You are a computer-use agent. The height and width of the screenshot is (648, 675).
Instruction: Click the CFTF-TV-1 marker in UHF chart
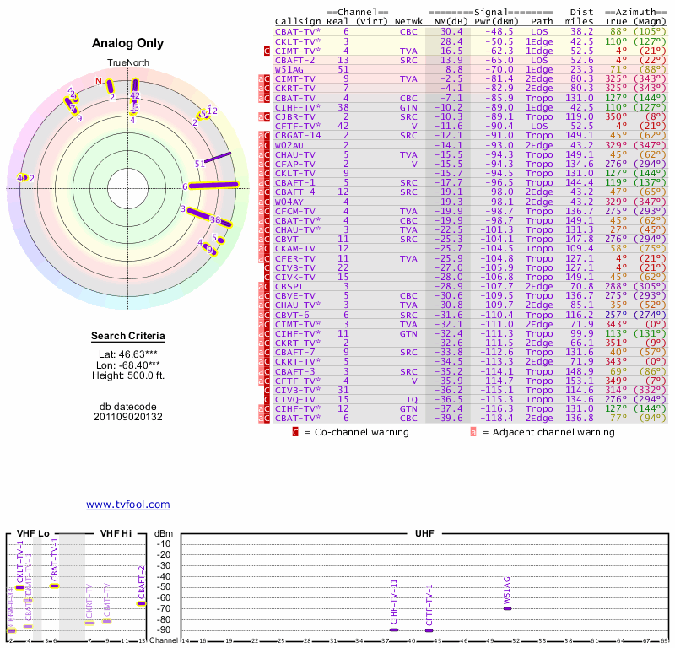point(429,630)
